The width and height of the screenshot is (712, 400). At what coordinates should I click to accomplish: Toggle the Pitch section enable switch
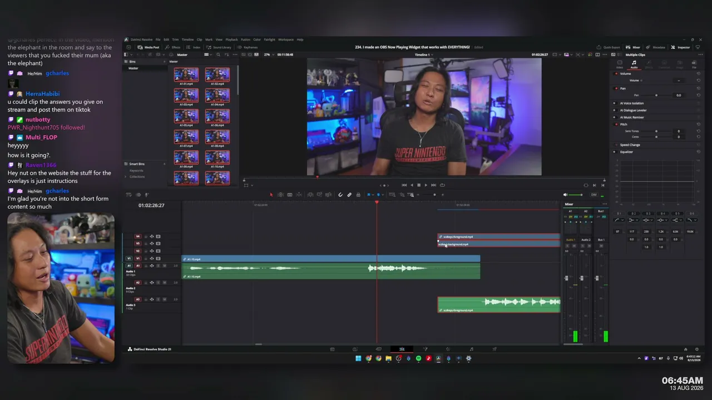pos(616,124)
